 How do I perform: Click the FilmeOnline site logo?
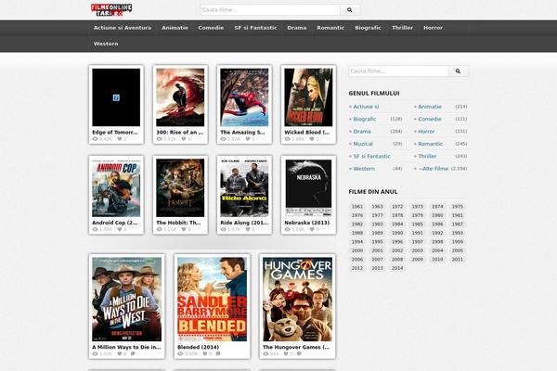click(x=107, y=8)
